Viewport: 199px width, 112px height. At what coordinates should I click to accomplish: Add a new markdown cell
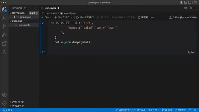(63, 17)
